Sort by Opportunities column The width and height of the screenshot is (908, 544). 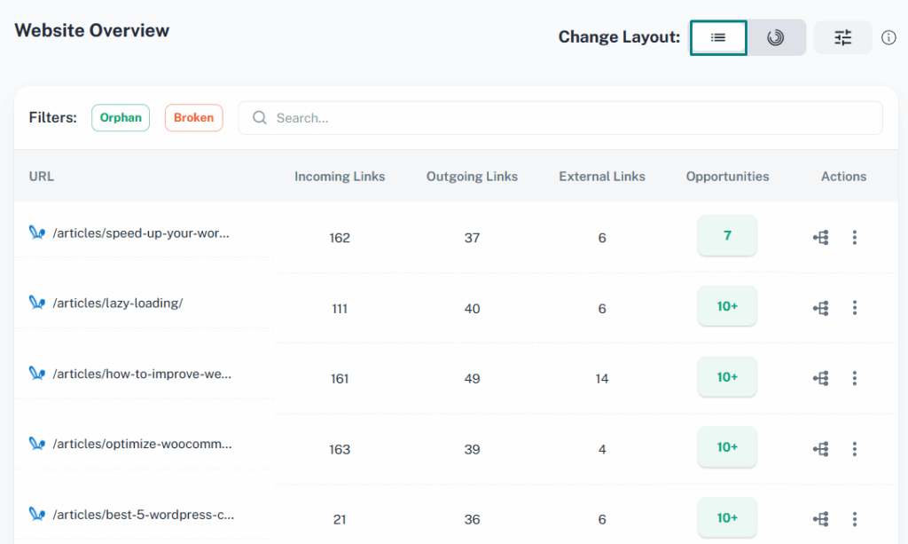(727, 177)
